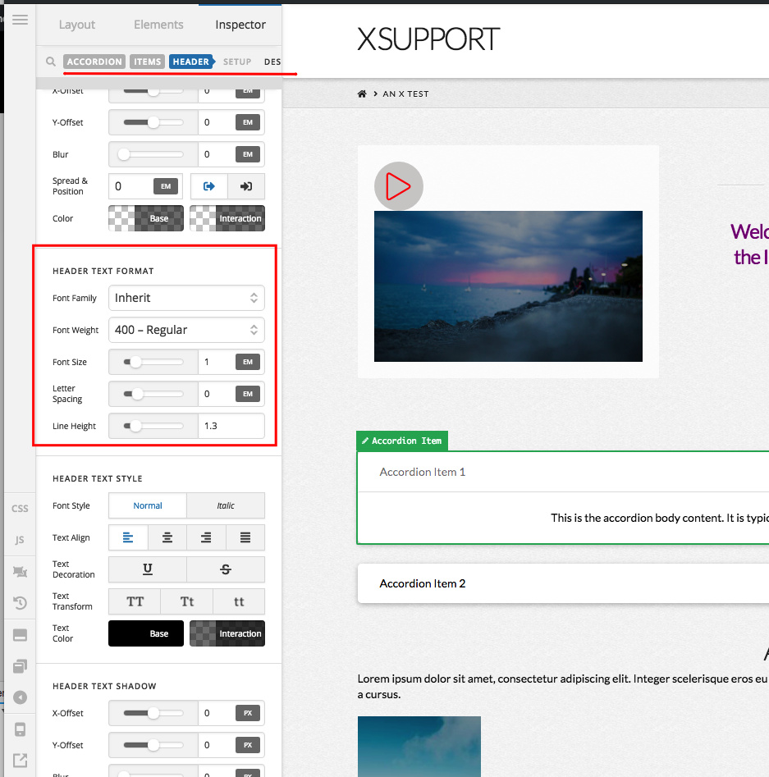The height and width of the screenshot is (777, 769).
Task: Open Text Color Base swatch
Action: (x=146, y=633)
